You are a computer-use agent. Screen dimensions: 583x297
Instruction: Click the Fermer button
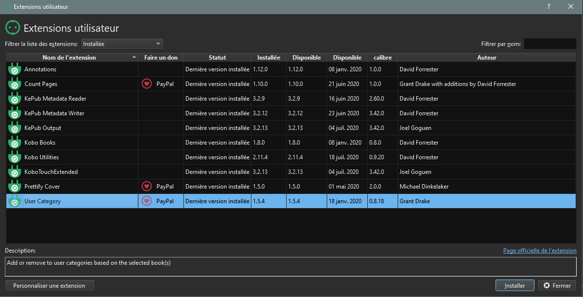557,286
